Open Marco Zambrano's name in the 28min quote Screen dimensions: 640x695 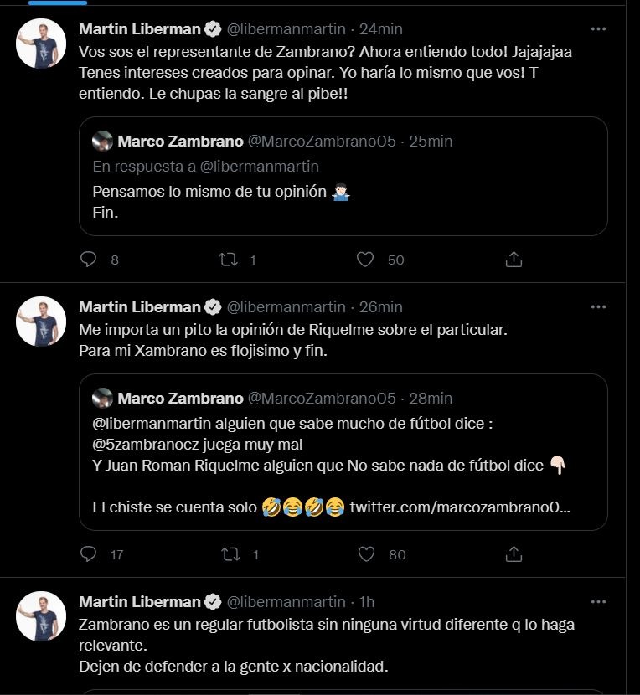pos(180,398)
